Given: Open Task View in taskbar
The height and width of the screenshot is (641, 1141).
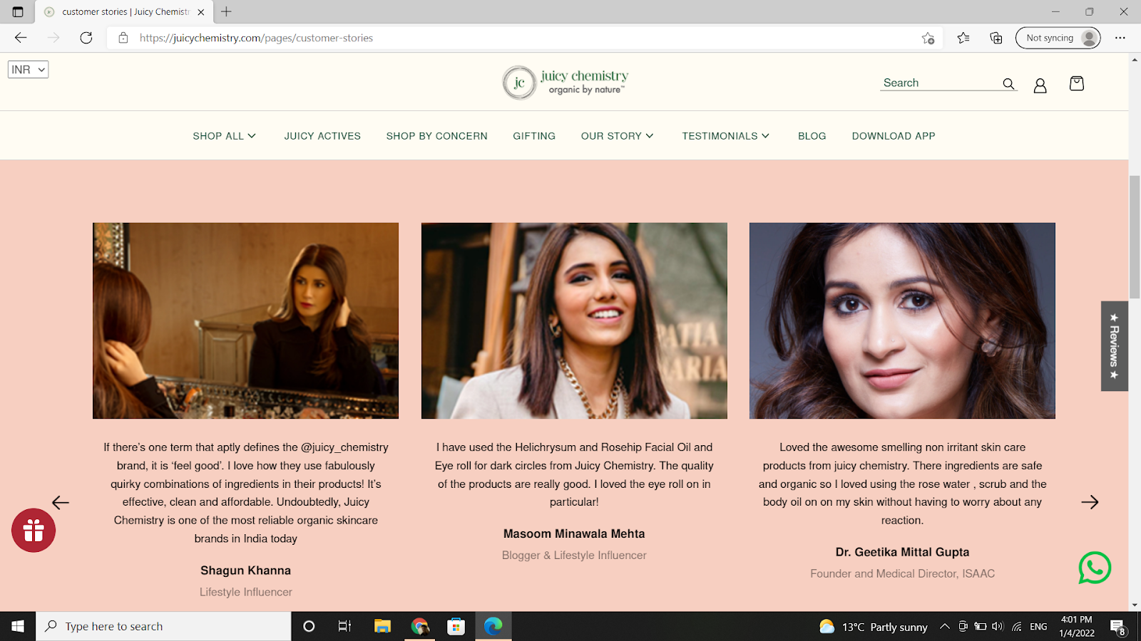Looking at the screenshot, I should 344,626.
